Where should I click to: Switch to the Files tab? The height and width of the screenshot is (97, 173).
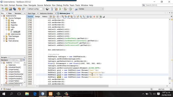tap(10, 13)
